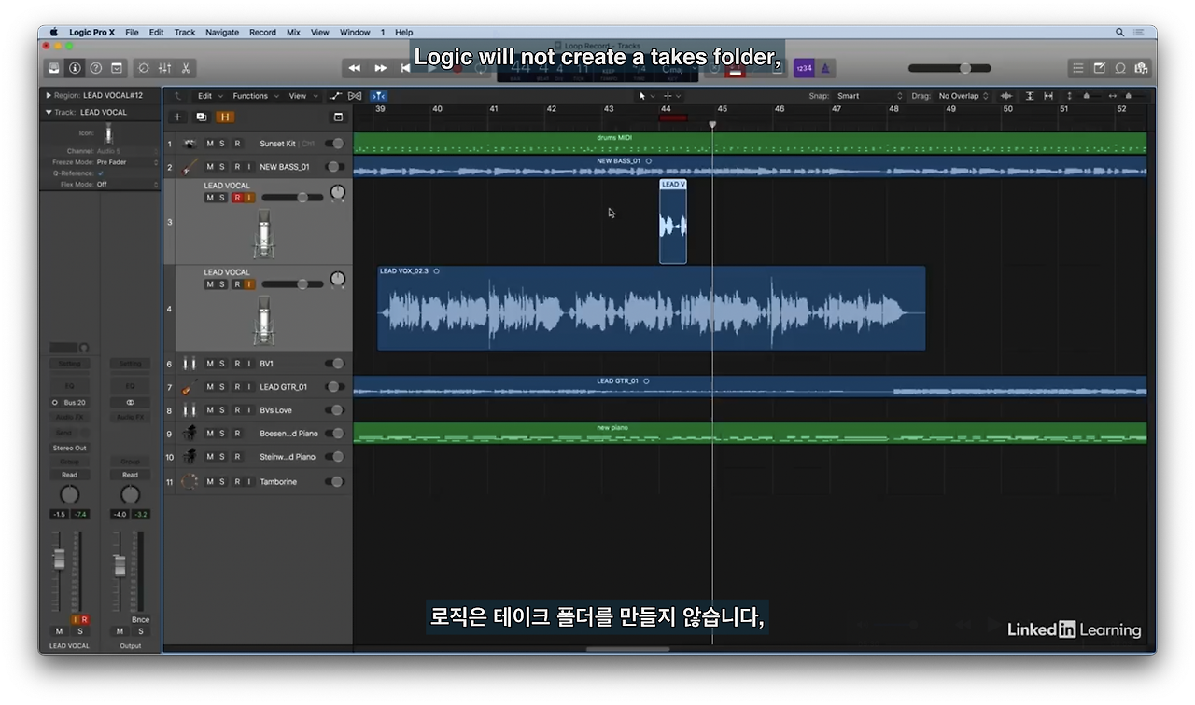Toggle the Count-in 1234 button
The height and width of the screenshot is (705, 1195).
[x=804, y=68]
